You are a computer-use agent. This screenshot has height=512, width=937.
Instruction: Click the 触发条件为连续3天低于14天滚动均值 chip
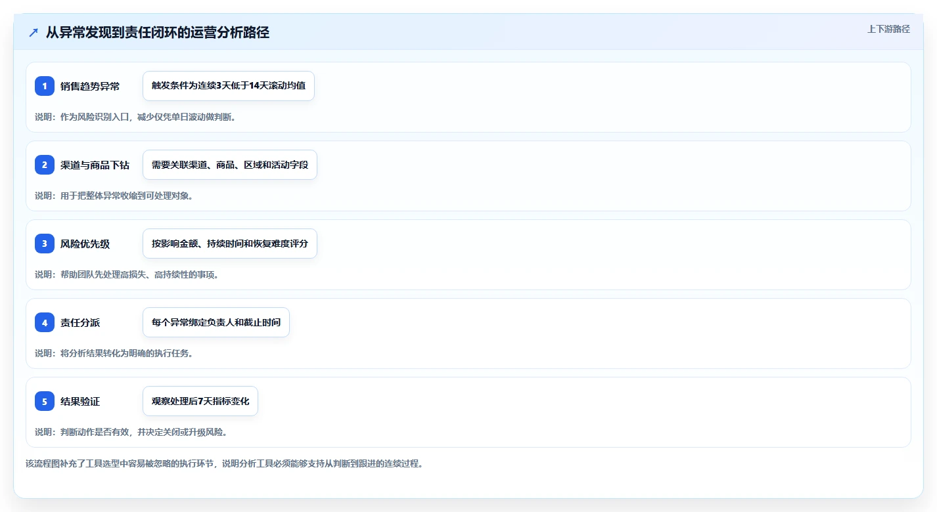point(229,86)
